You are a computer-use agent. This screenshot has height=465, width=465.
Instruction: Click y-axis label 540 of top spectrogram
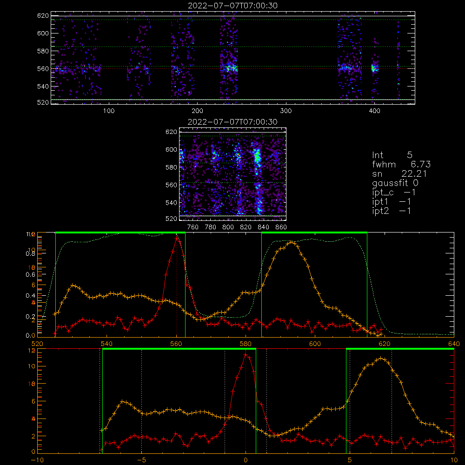43,86
